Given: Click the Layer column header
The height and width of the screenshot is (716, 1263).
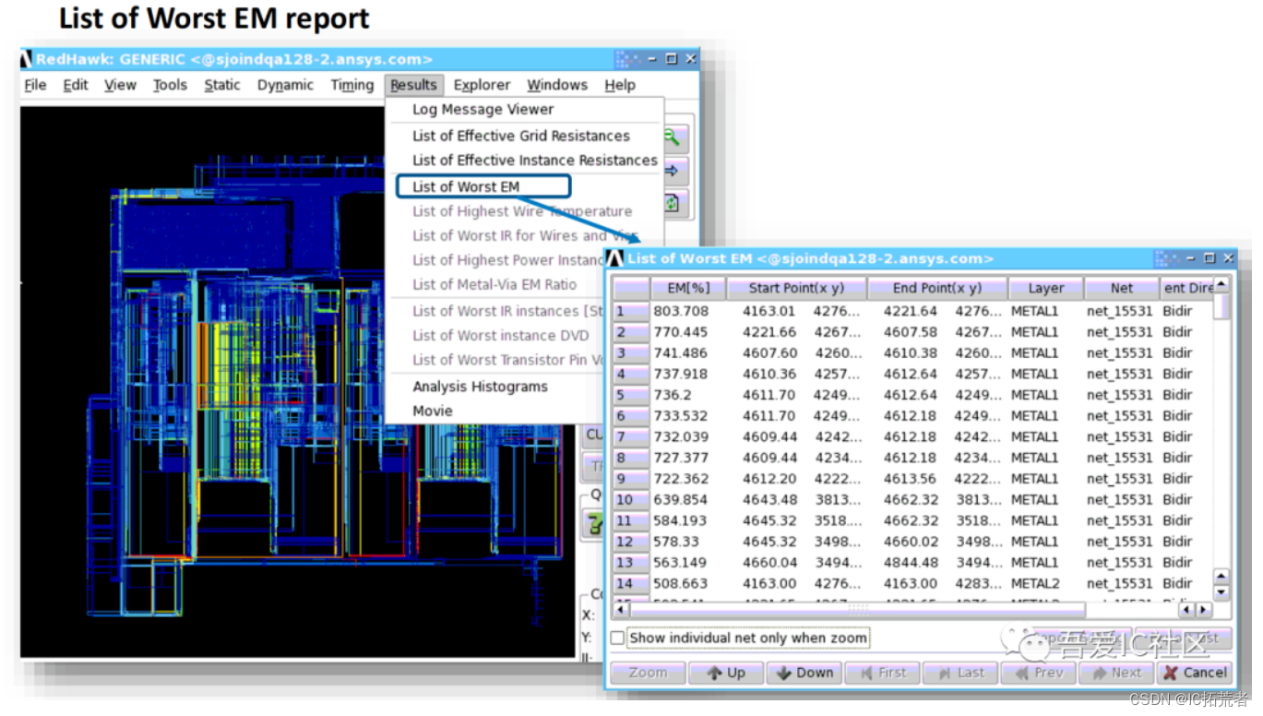Looking at the screenshot, I should (1045, 288).
